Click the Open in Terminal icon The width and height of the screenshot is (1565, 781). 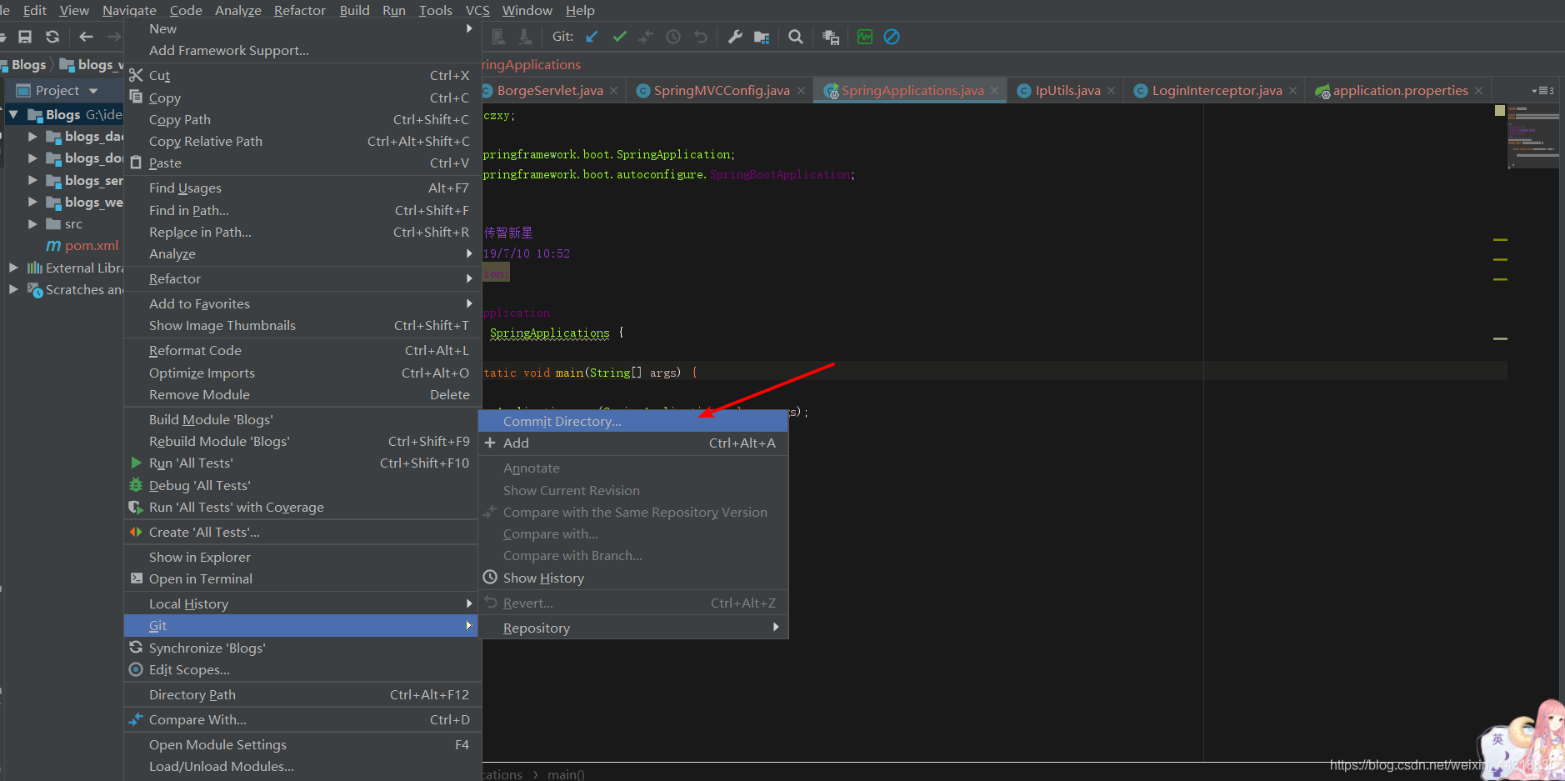(x=137, y=578)
